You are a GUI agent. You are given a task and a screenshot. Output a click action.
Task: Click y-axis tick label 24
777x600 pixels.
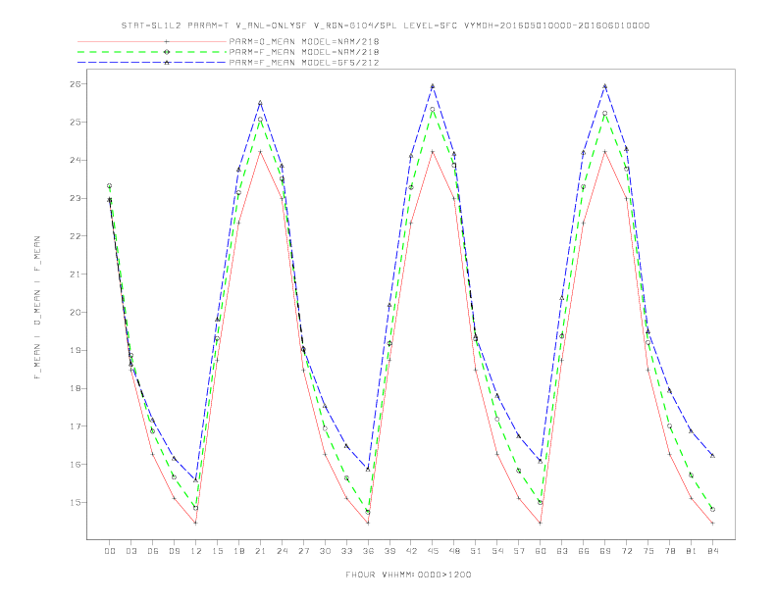point(76,161)
